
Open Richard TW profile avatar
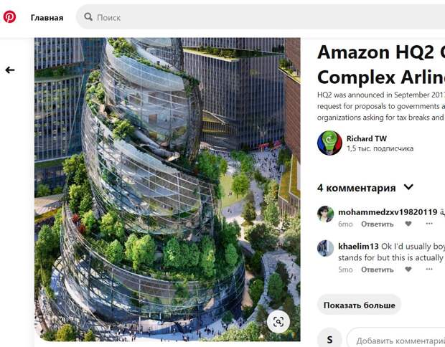click(x=329, y=143)
